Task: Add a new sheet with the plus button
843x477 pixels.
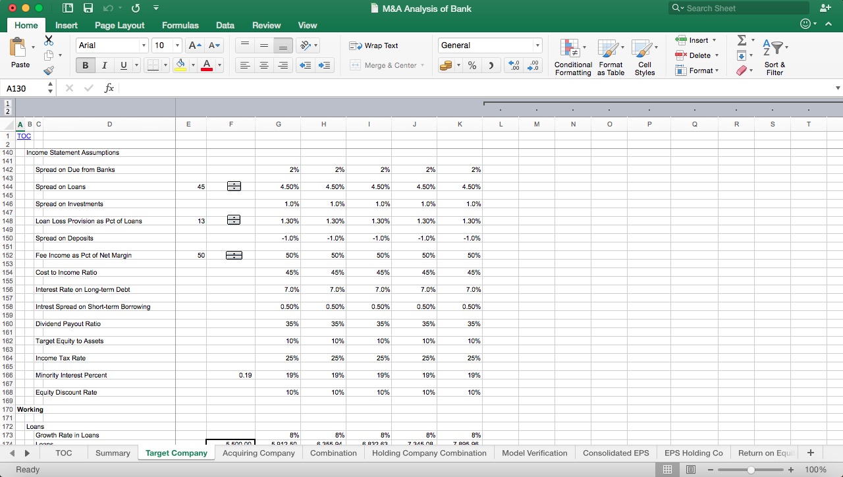Action: (x=811, y=453)
